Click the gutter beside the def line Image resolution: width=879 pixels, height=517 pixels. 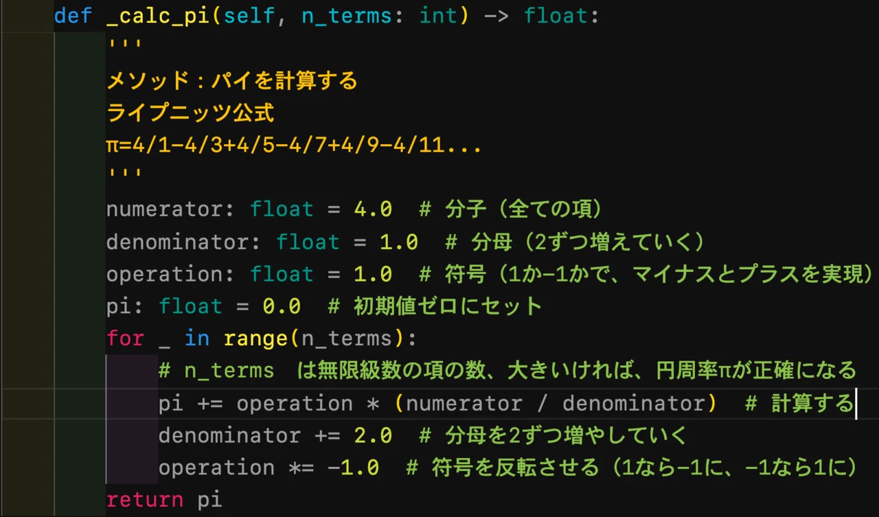click(x=26, y=16)
